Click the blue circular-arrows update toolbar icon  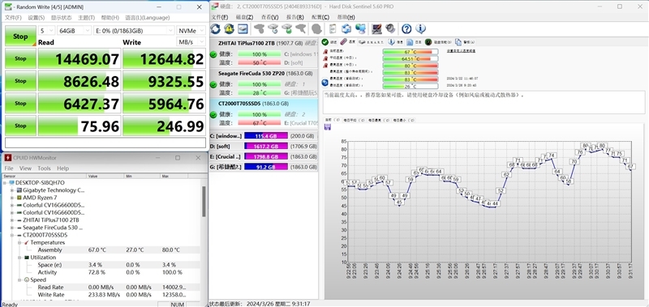[346, 28]
